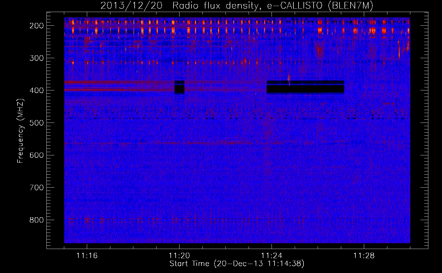Screen dimensions: 442x273
Task: Click the 200 frequency tick label
Action: click(x=36, y=26)
